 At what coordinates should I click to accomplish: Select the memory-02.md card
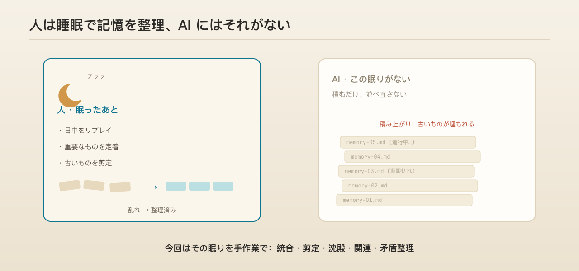(x=410, y=186)
